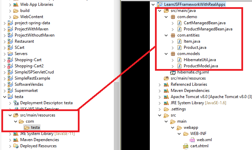Click the build folder icon
Image resolution: width=252 pixels, height=150 pixels.
16,11
